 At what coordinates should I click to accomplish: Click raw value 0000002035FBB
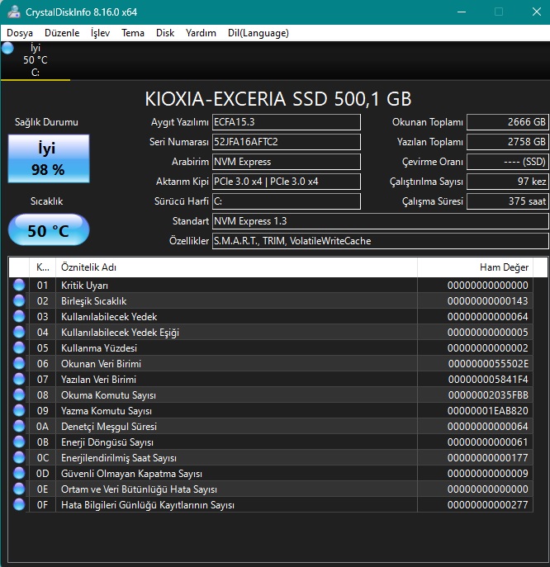(488, 395)
